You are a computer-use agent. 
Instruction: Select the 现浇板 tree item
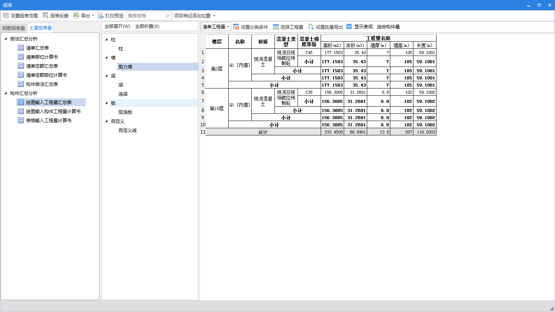click(125, 112)
